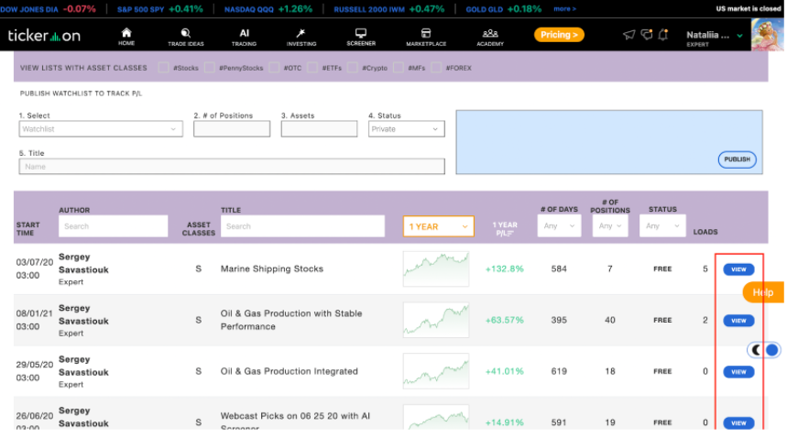Open the # of Days Any dropdown
Screen dimensions: 787x438
(x=559, y=226)
